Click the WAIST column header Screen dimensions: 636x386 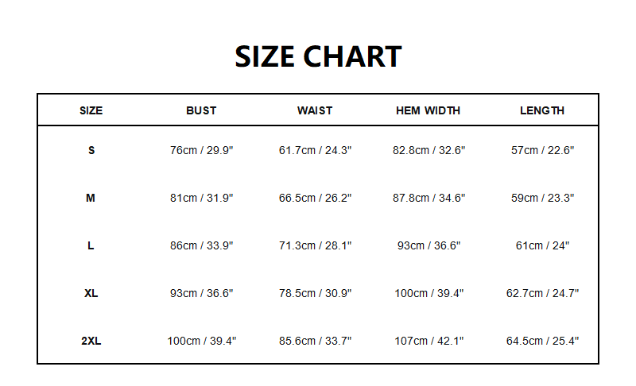coord(315,110)
